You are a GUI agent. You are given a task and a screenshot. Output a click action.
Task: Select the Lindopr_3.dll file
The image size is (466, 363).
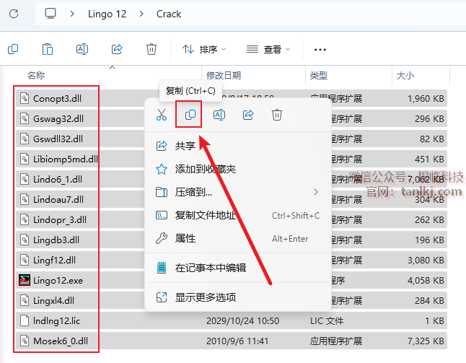(x=60, y=219)
